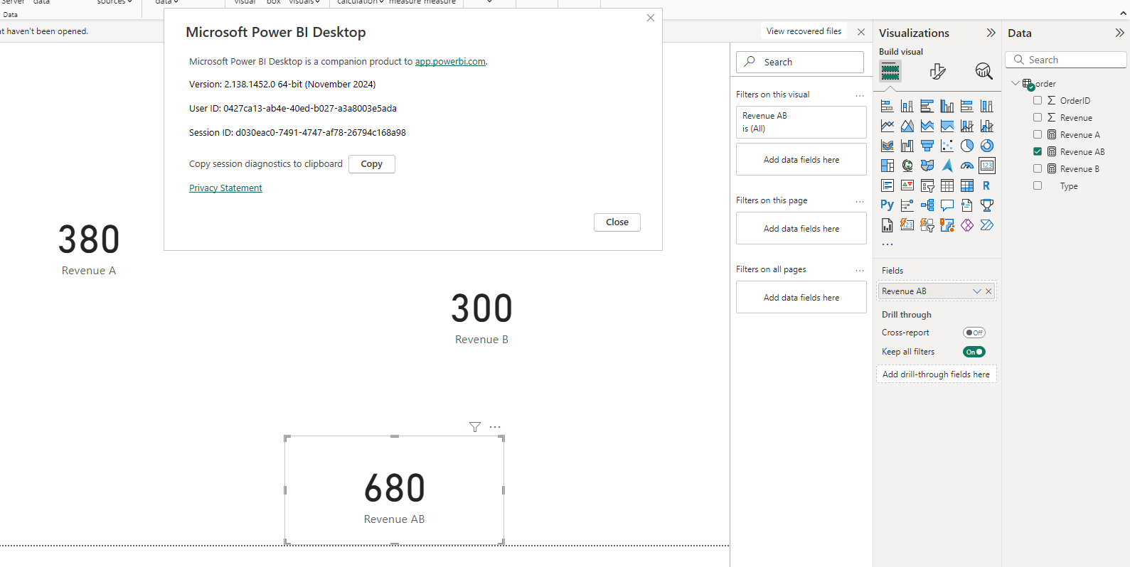The image size is (1130, 567).
Task: Pick the funnel chart visual
Action: pyautogui.click(x=927, y=146)
